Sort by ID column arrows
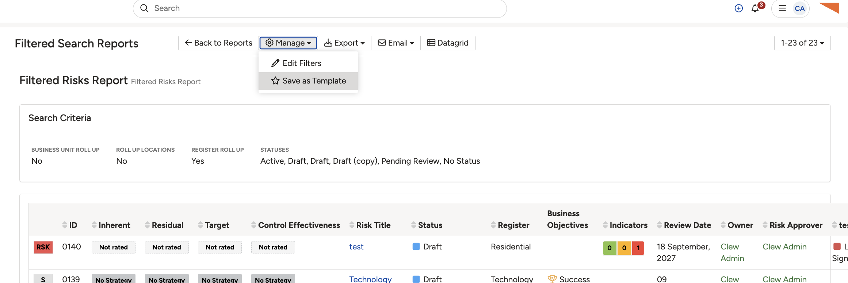The height and width of the screenshot is (283, 848). [x=65, y=225]
